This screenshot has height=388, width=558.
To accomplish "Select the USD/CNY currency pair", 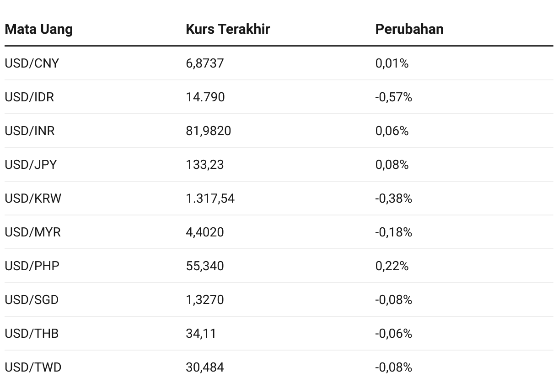I will (x=32, y=63).
